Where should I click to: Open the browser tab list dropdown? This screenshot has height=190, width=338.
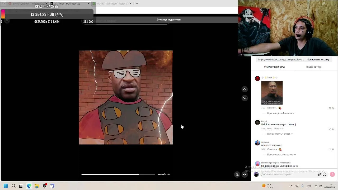pyautogui.click(x=3, y=4)
